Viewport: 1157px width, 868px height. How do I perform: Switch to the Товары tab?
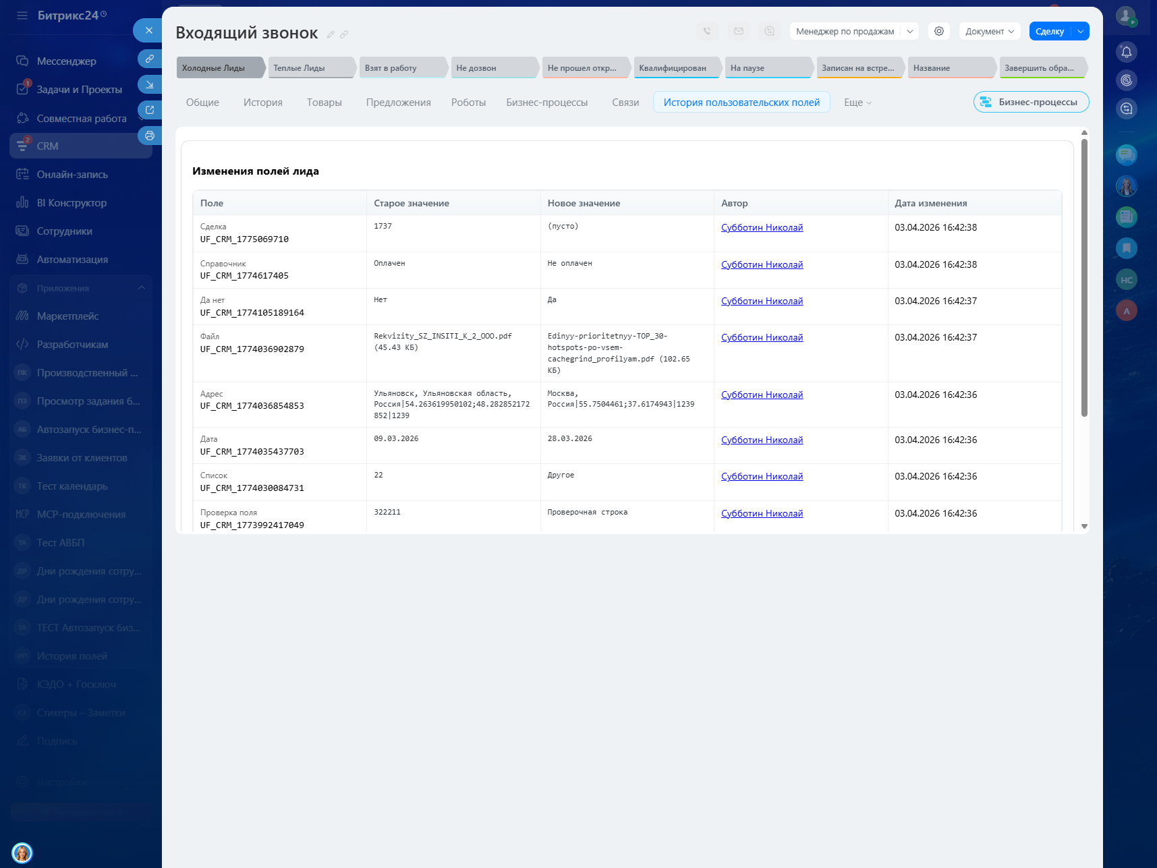324,103
